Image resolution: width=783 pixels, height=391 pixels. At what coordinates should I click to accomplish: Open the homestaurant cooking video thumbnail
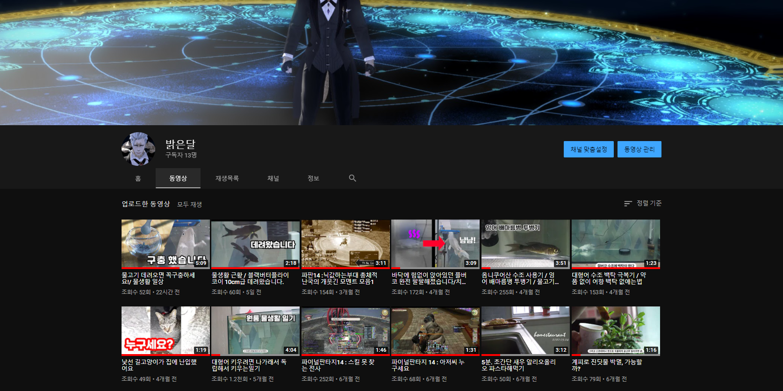[525, 331]
